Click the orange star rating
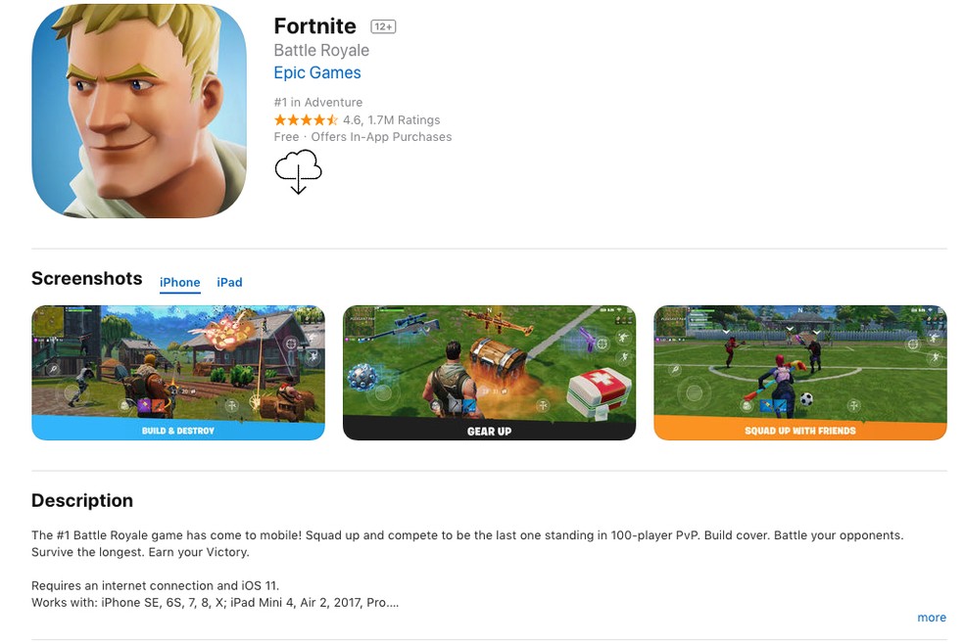Viewport: 964px width, 643px height. tap(306, 119)
